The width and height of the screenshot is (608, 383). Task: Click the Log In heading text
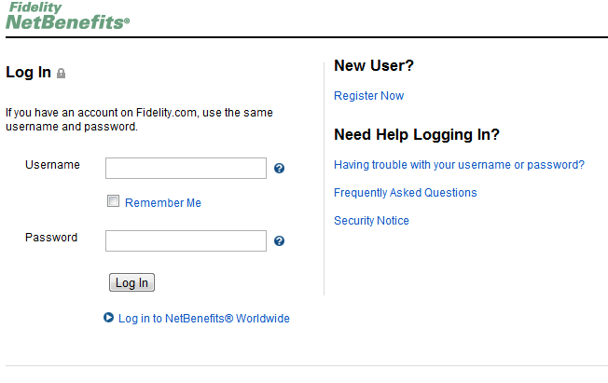click(28, 73)
